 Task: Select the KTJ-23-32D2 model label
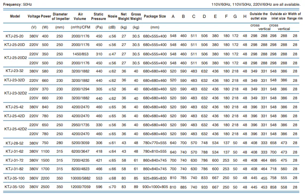click(x=15, y=93)
